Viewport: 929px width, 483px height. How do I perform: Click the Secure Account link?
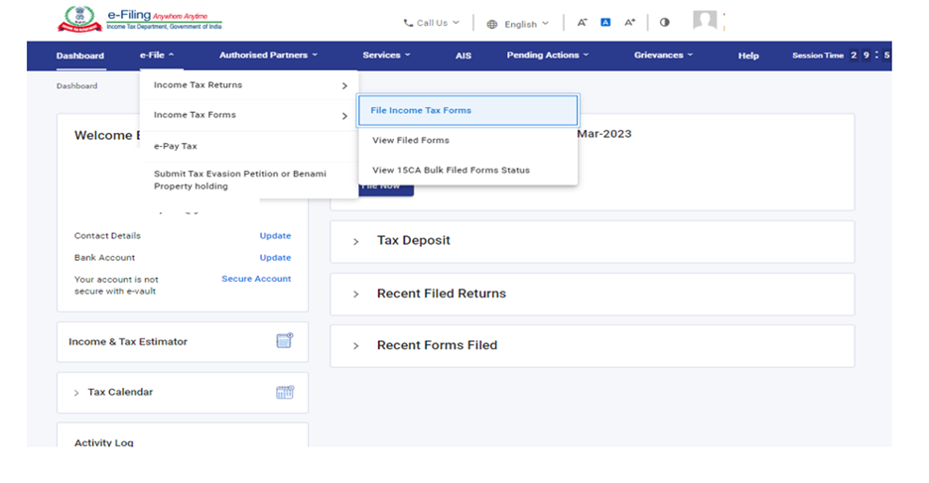pos(256,279)
